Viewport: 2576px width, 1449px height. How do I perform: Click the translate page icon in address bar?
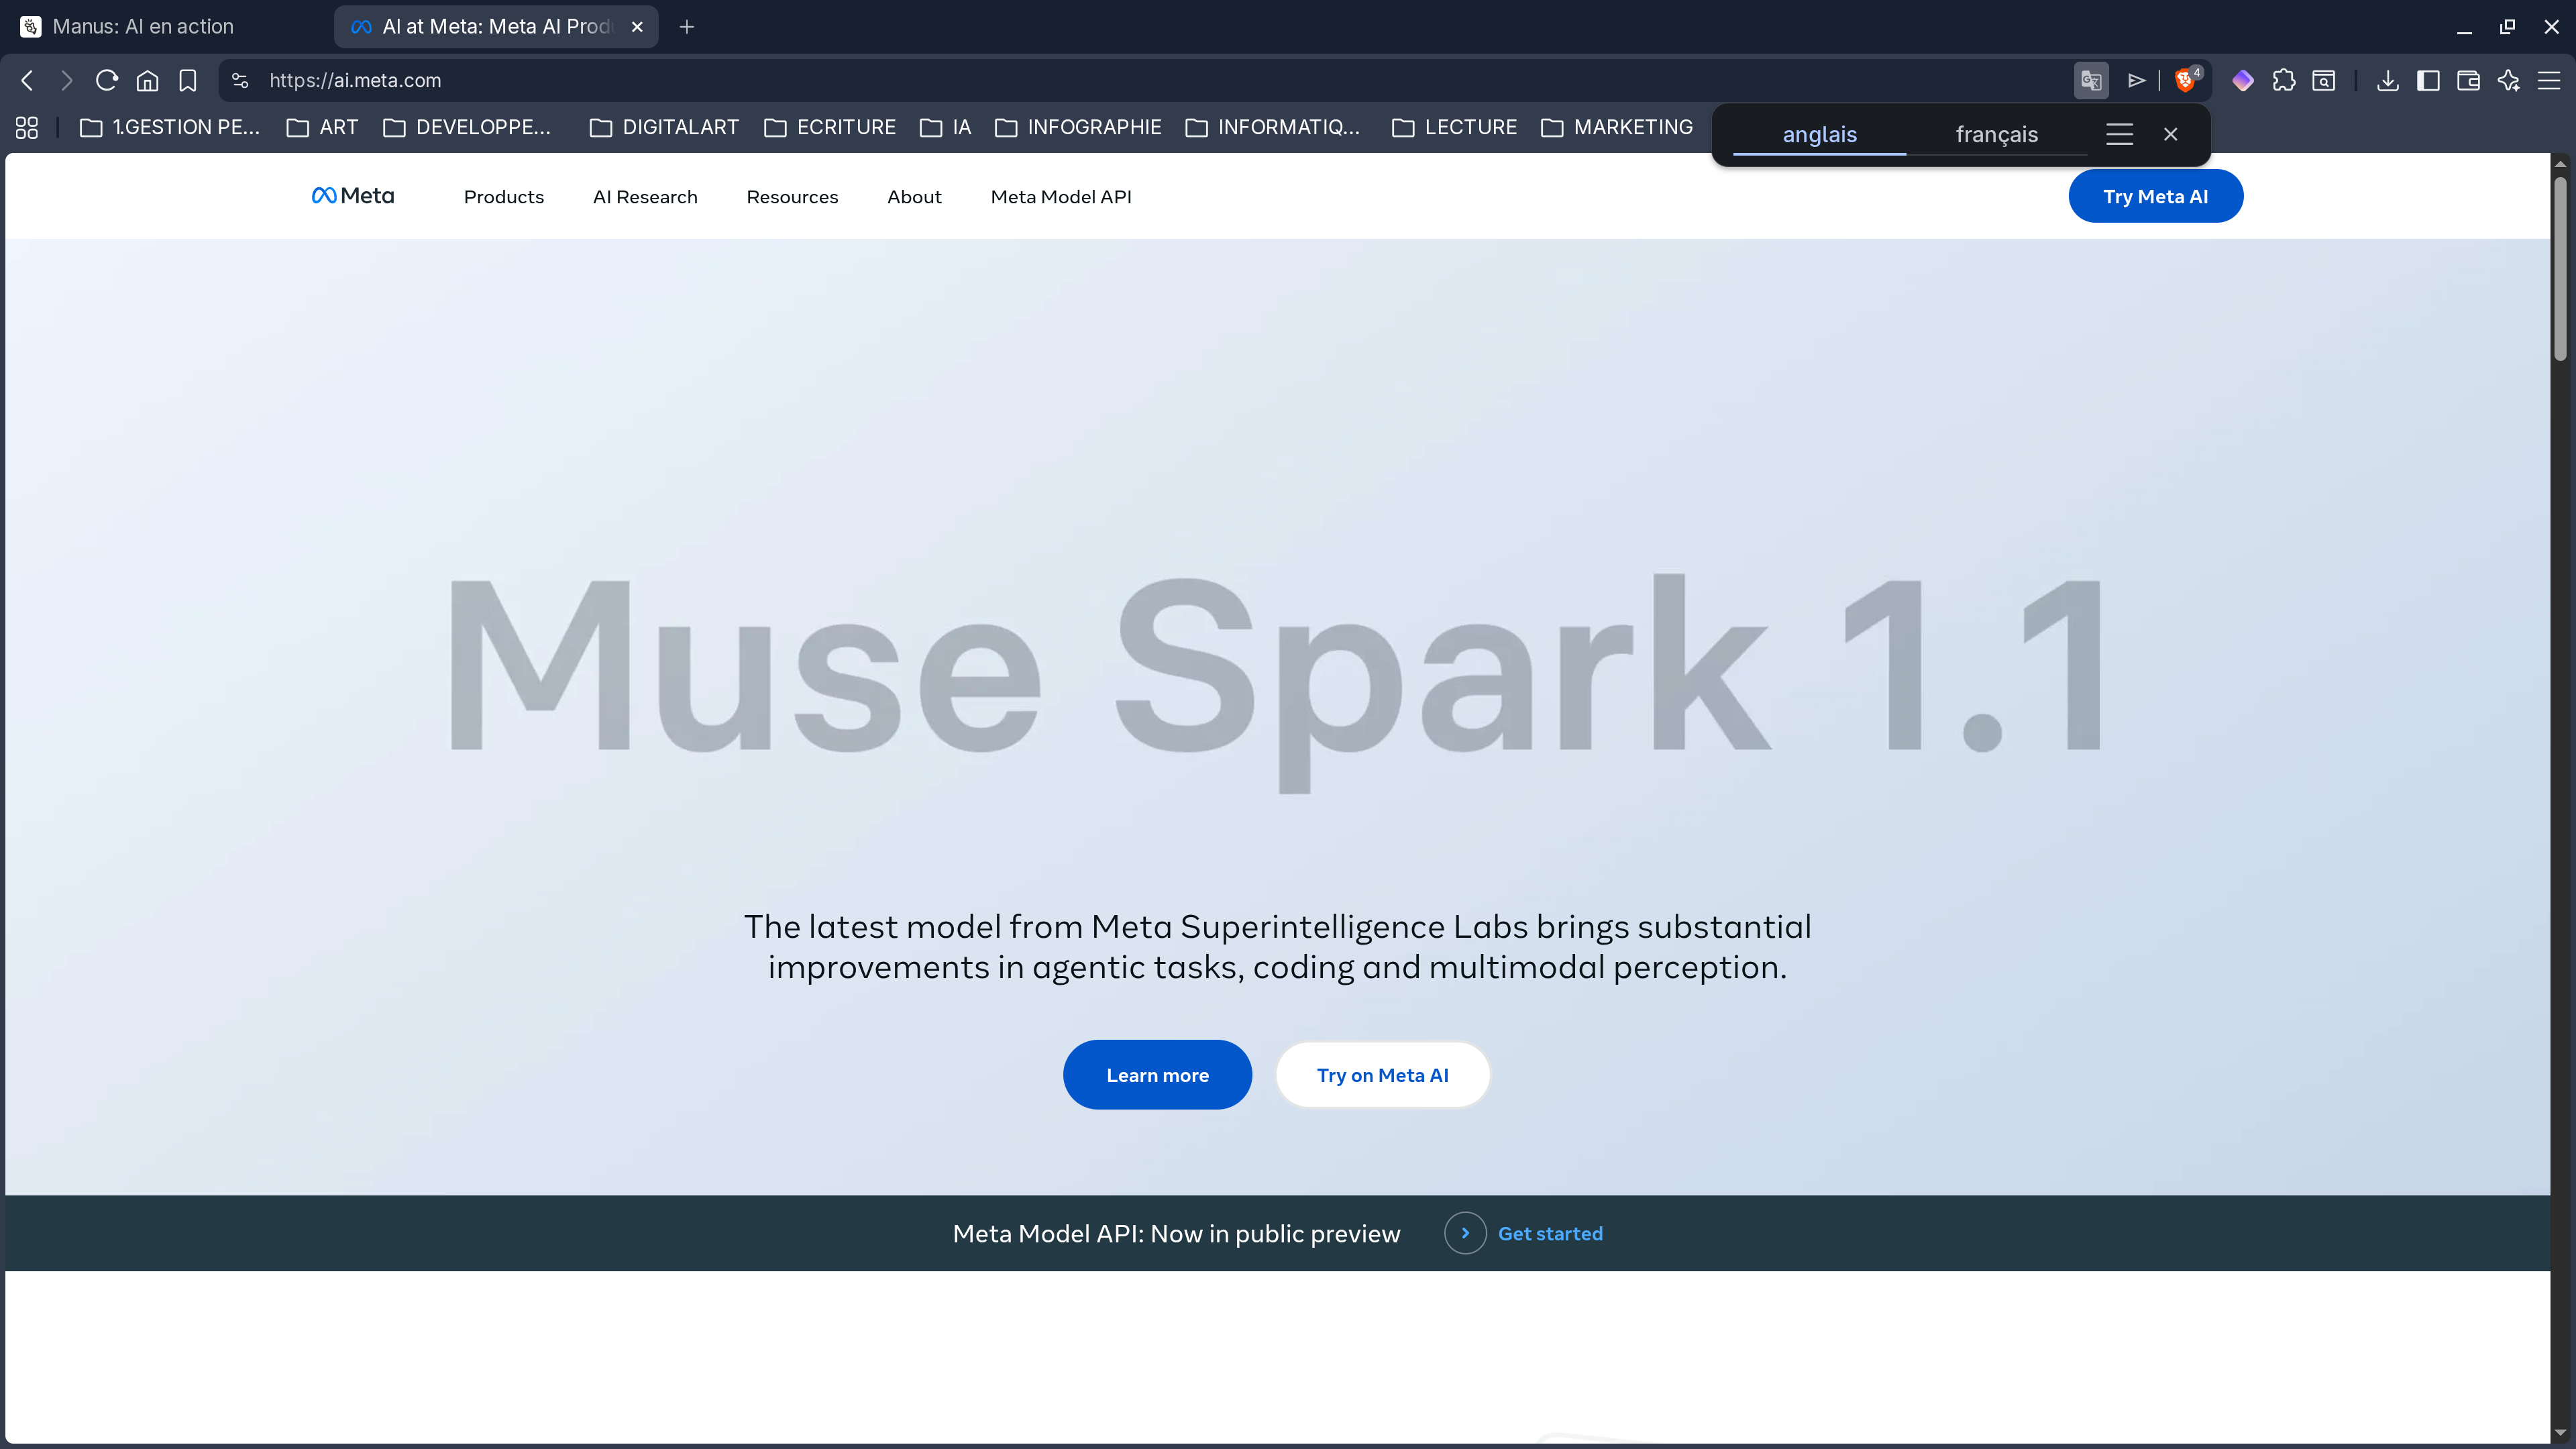coord(2091,80)
